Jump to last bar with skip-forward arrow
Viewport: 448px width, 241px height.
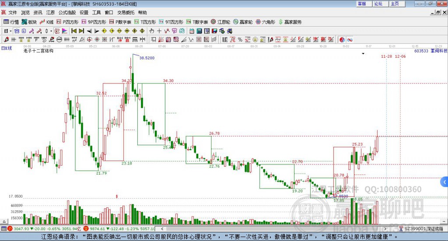tap(81, 31)
